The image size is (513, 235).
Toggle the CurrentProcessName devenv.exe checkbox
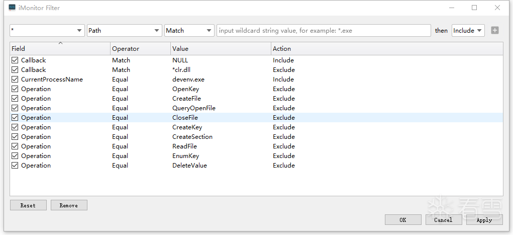pyautogui.click(x=15, y=80)
